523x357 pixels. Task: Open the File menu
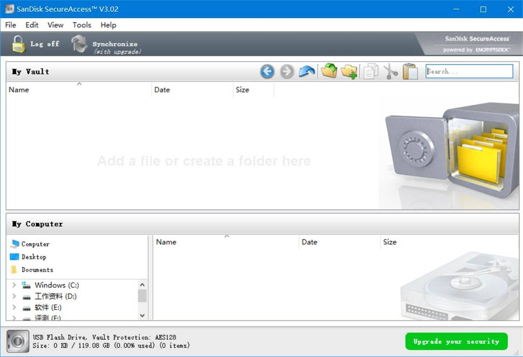click(10, 25)
